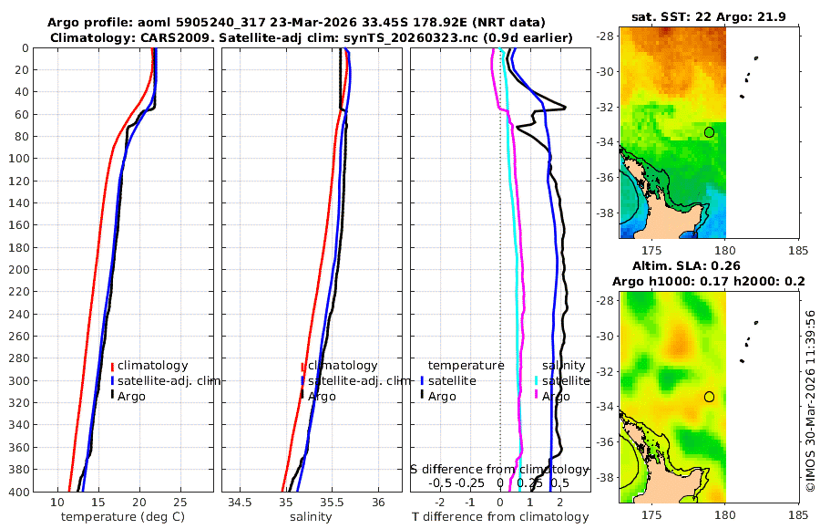This screenshot has height=529, width=820.
Task: Click red climatology swatch in temperature legend
Action: coord(112,366)
